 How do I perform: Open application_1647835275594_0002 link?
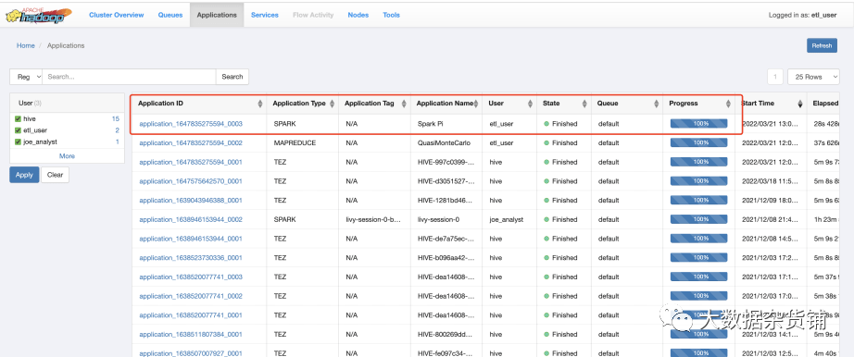click(x=191, y=143)
